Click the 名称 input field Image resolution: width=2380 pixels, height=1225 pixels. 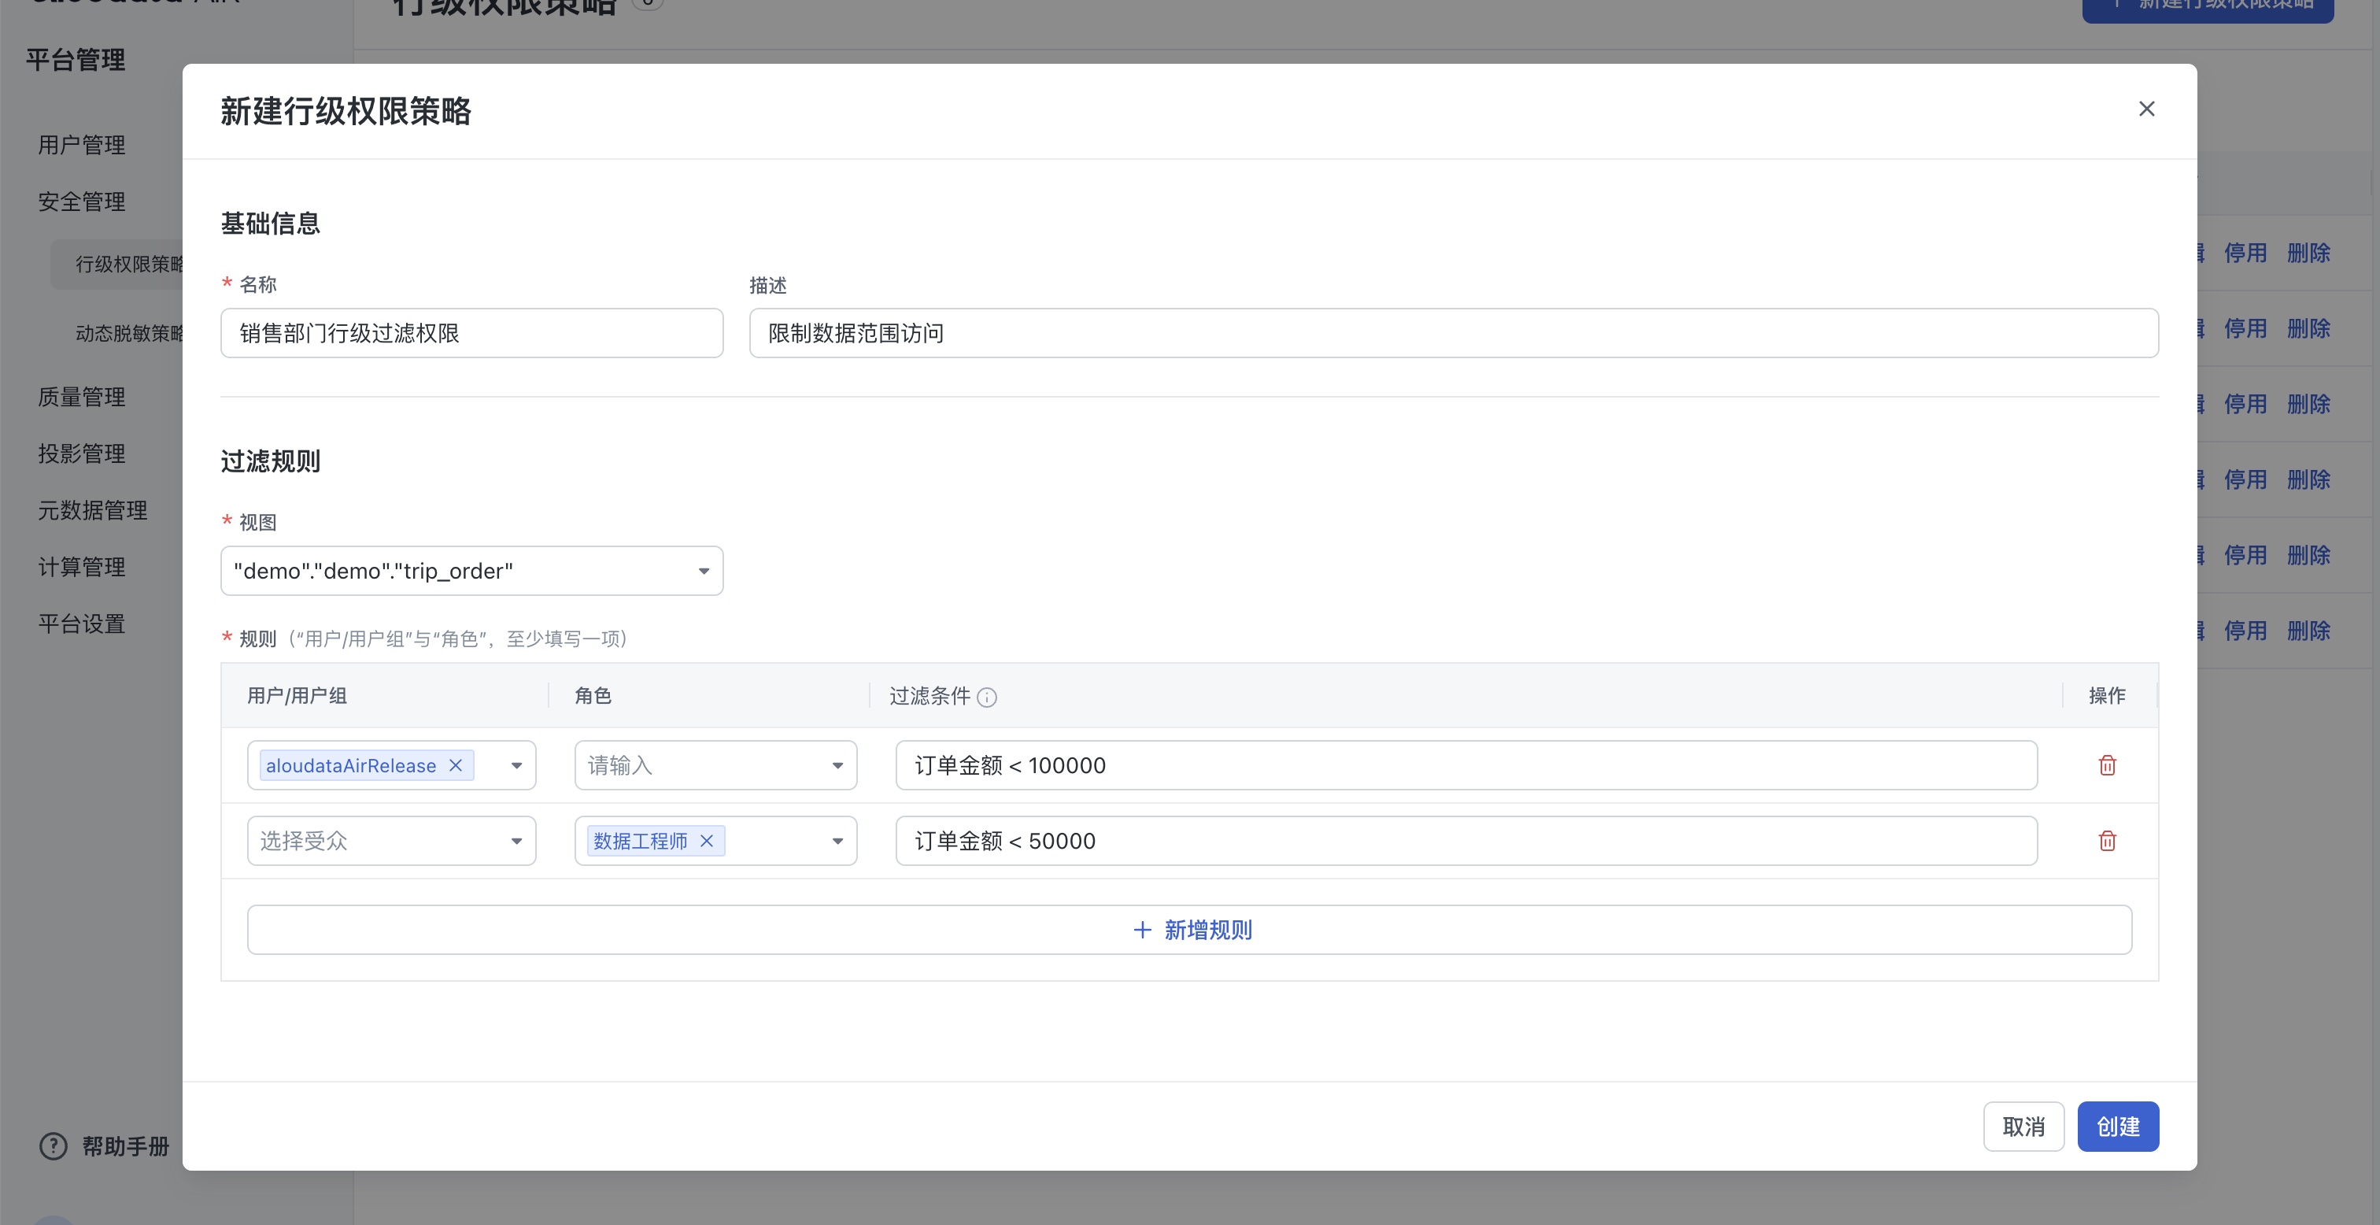pyautogui.click(x=472, y=333)
